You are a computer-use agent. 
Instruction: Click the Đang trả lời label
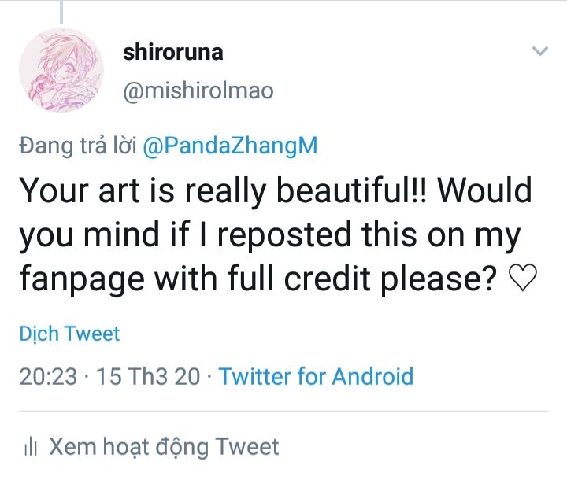click(79, 146)
